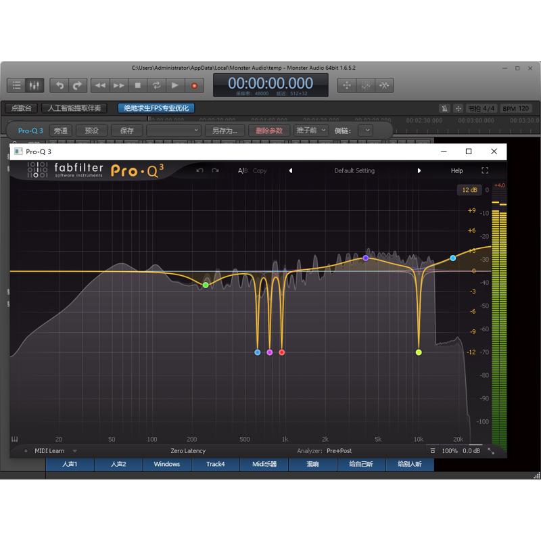Select the split tool icon
541x541 pixels.
coord(383,85)
